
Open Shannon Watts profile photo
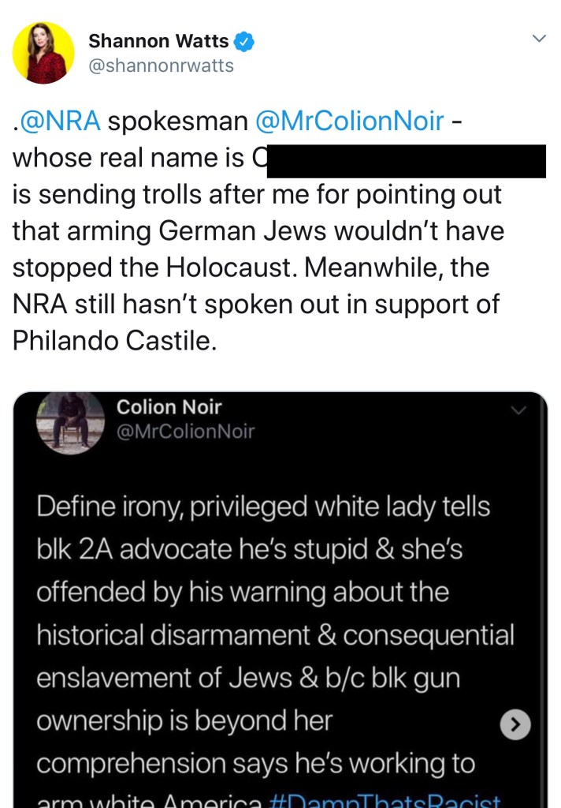[43, 53]
